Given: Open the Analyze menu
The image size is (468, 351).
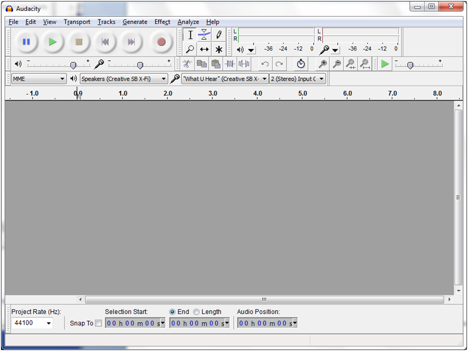Looking at the screenshot, I should (x=188, y=22).
